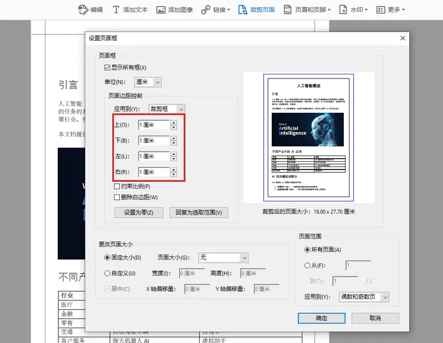Increase the 下 bottom margin spinner
The image size is (443, 343).
pos(174,138)
